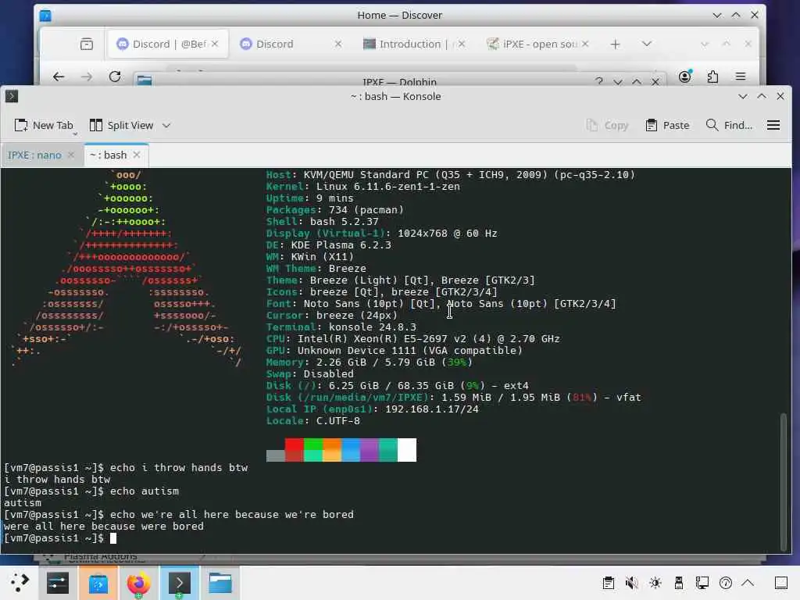Click the Dolphin window help question icon

[x=599, y=81]
